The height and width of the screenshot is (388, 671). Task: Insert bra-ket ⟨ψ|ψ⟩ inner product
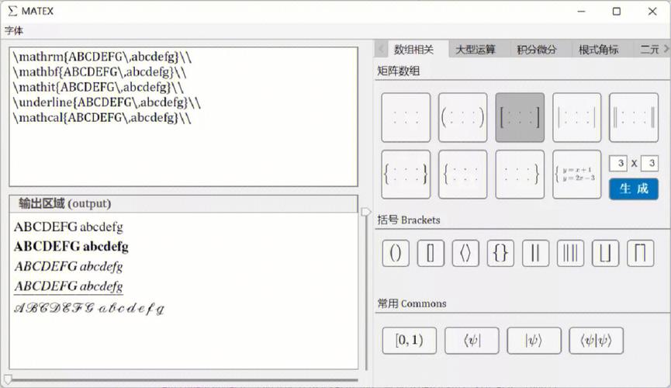pyautogui.click(x=596, y=341)
